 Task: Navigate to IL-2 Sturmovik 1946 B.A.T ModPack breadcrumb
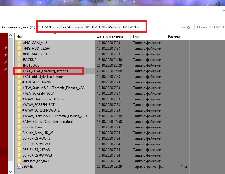tap(88, 27)
